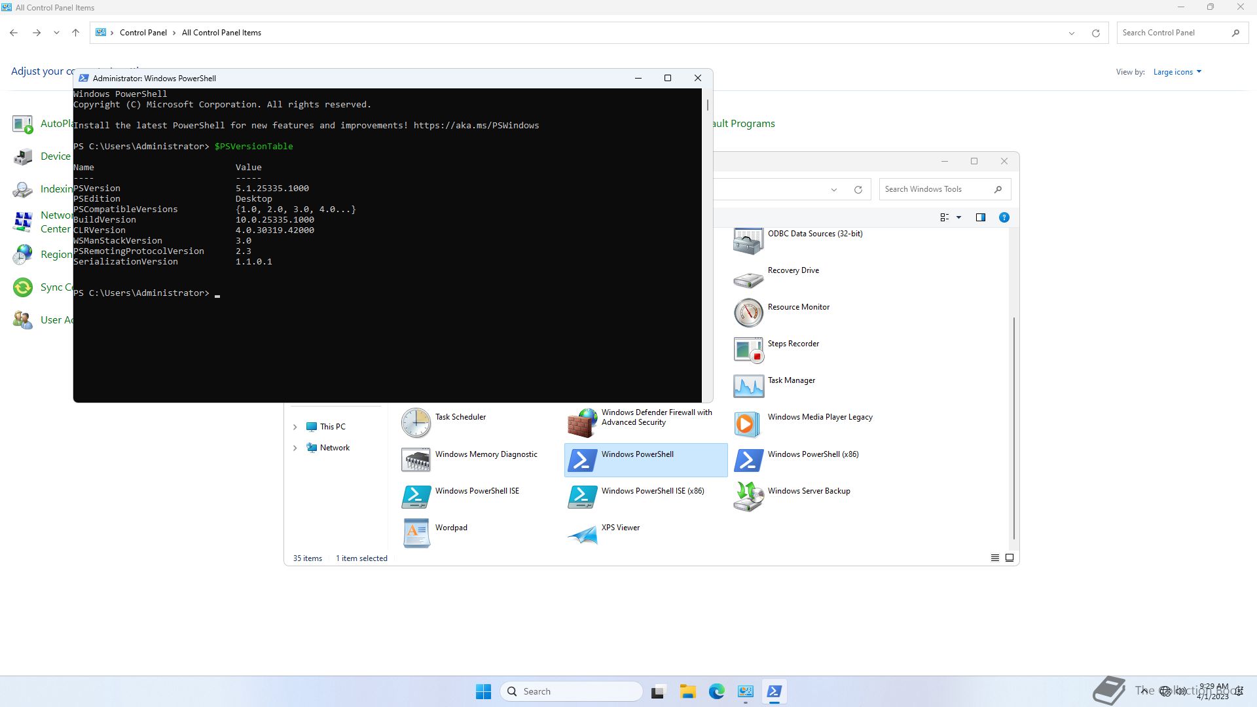Launch Microsoft Edge from the taskbar
Viewport: 1257px width, 707px height.
(716, 691)
